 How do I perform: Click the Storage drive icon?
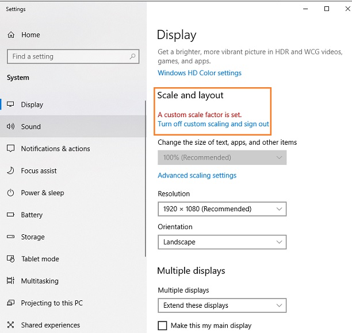pos(10,237)
